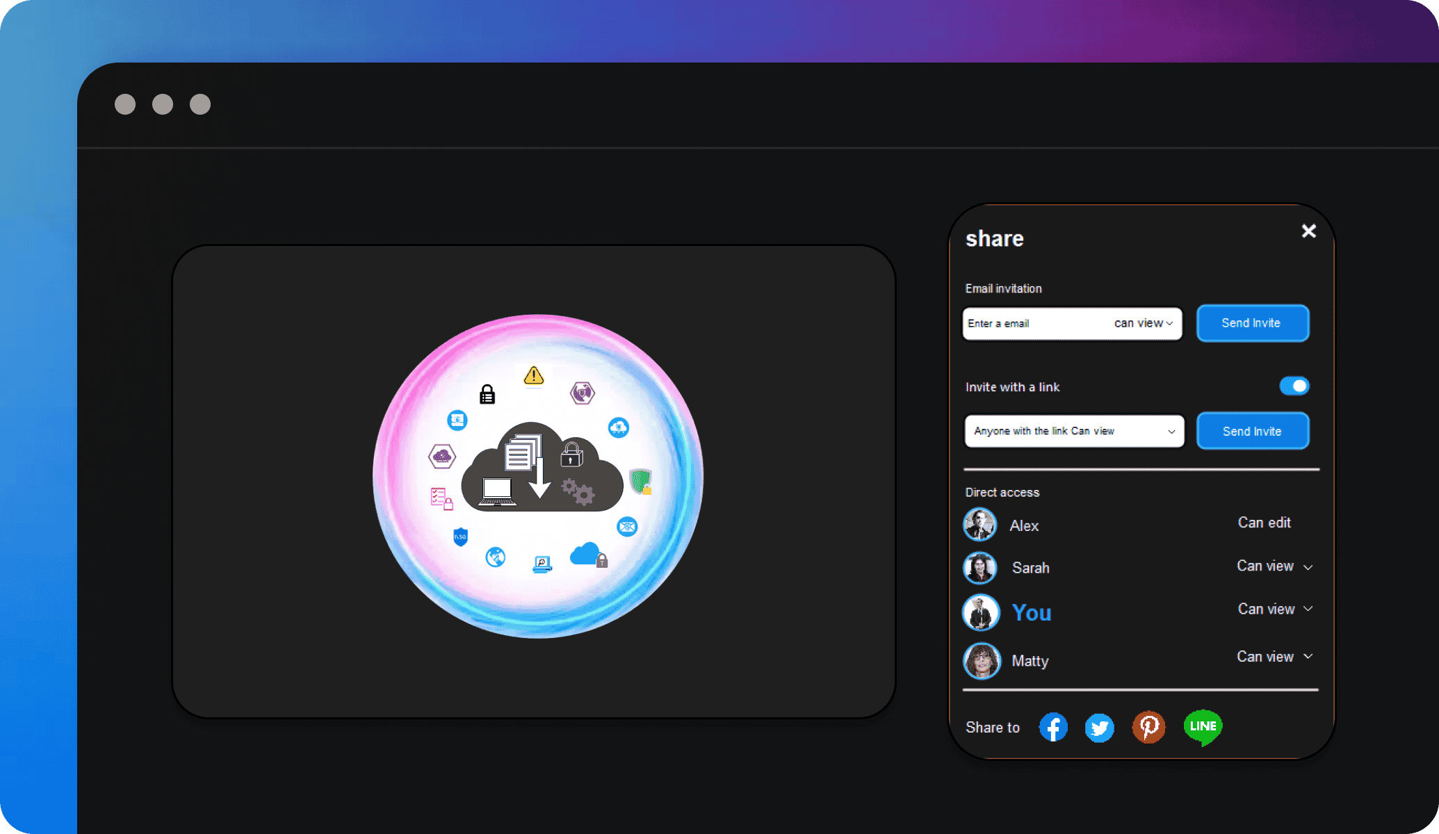Image resolution: width=1439 pixels, height=834 pixels.
Task: Click the Anyone with the link dropdown
Action: pyautogui.click(x=1073, y=432)
